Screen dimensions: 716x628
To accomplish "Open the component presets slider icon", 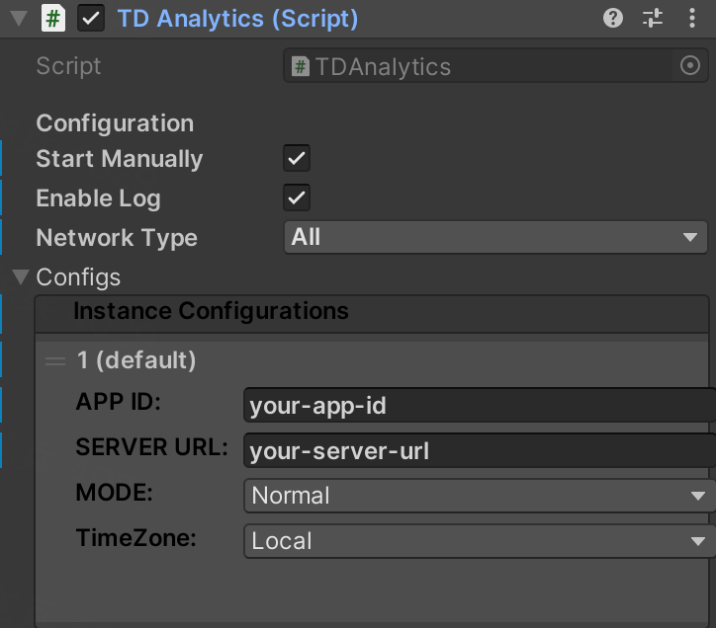I will (x=653, y=19).
